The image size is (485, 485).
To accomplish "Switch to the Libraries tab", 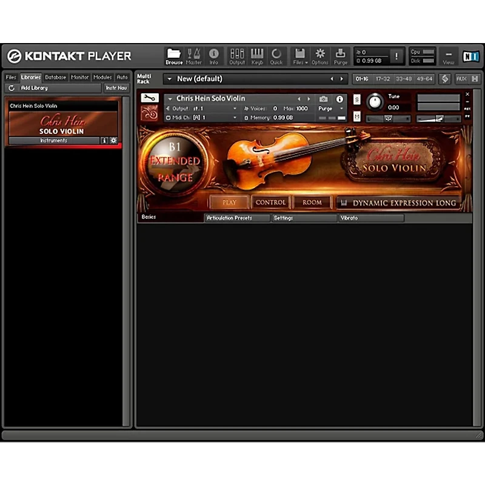I will click(x=31, y=78).
